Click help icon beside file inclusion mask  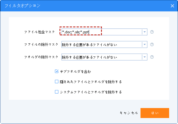tap(152, 32)
